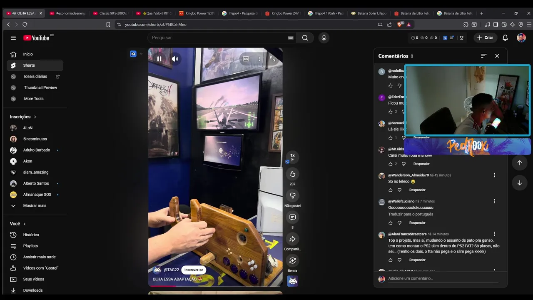Viewport: 533px width, 300px height.
Task: Enter fullscreen for the Short
Action: click(273, 59)
